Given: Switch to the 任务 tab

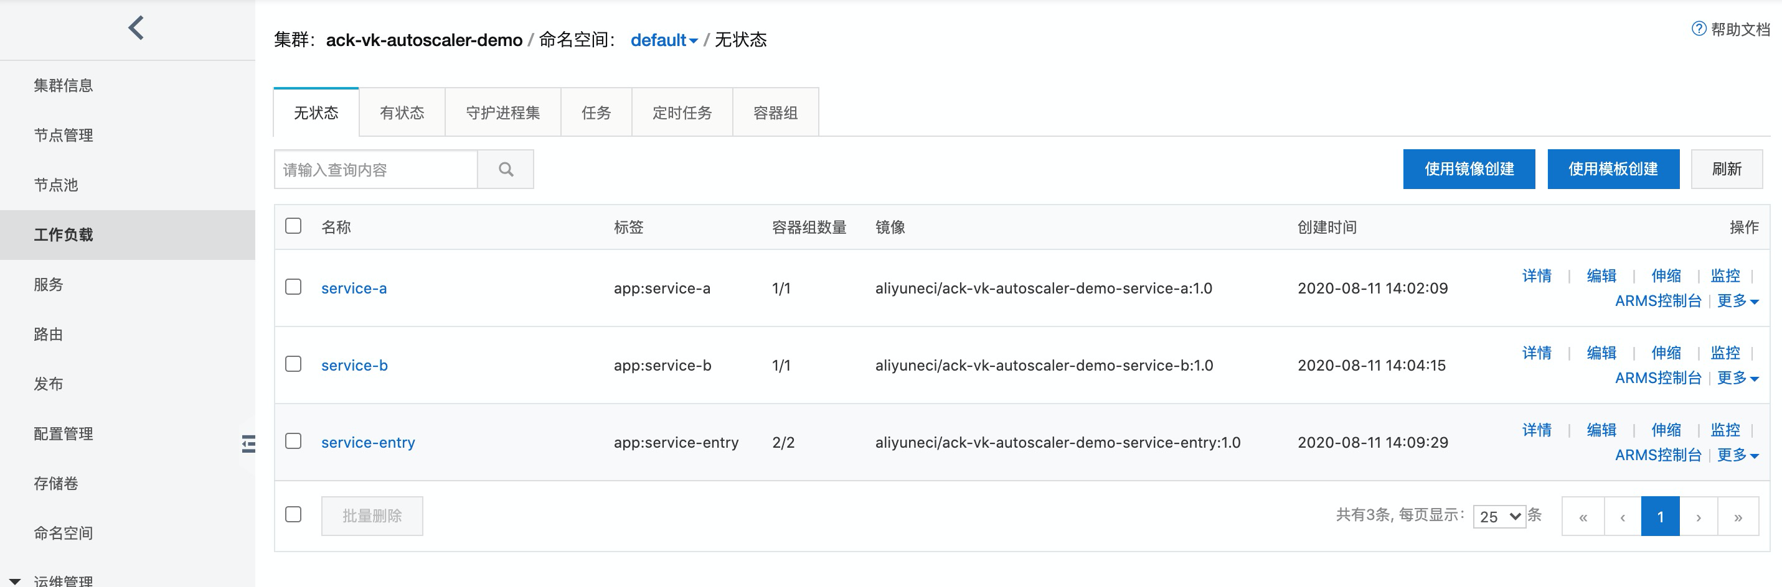Looking at the screenshot, I should coord(596,113).
